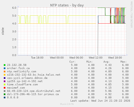
Task: Click the graph title NTP states - by day
Action: 67,5
